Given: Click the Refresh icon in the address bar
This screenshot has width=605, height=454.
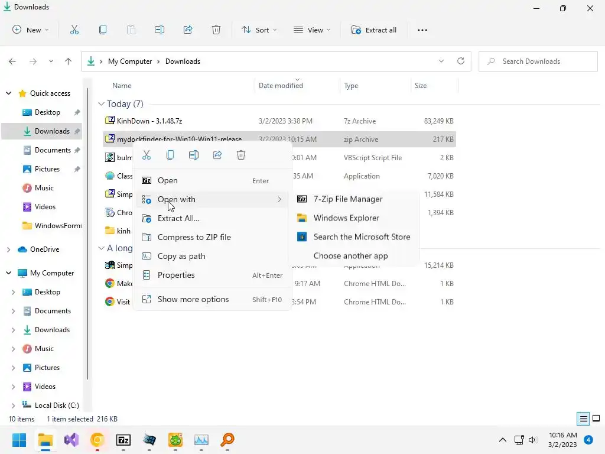Looking at the screenshot, I should pos(461,61).
